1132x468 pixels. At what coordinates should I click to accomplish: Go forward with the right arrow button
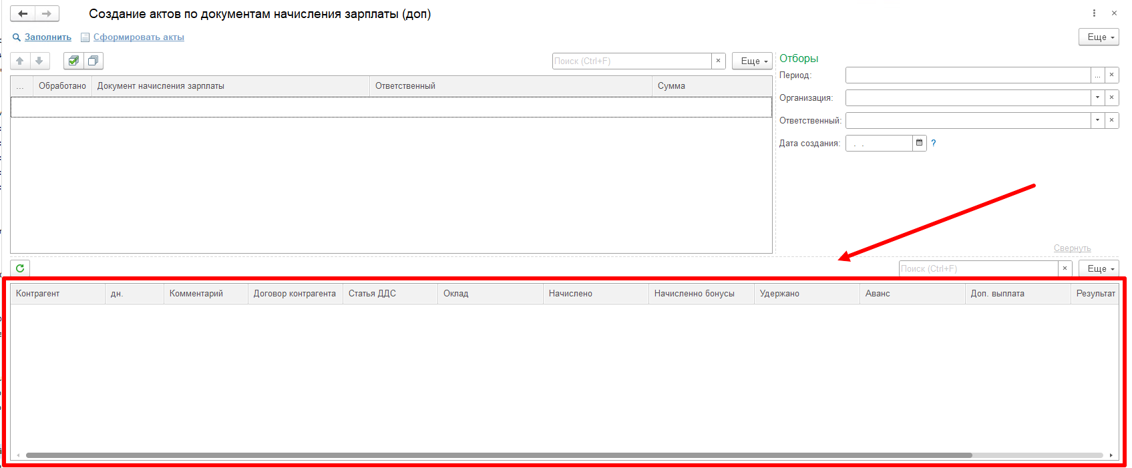tap(47, 13)
